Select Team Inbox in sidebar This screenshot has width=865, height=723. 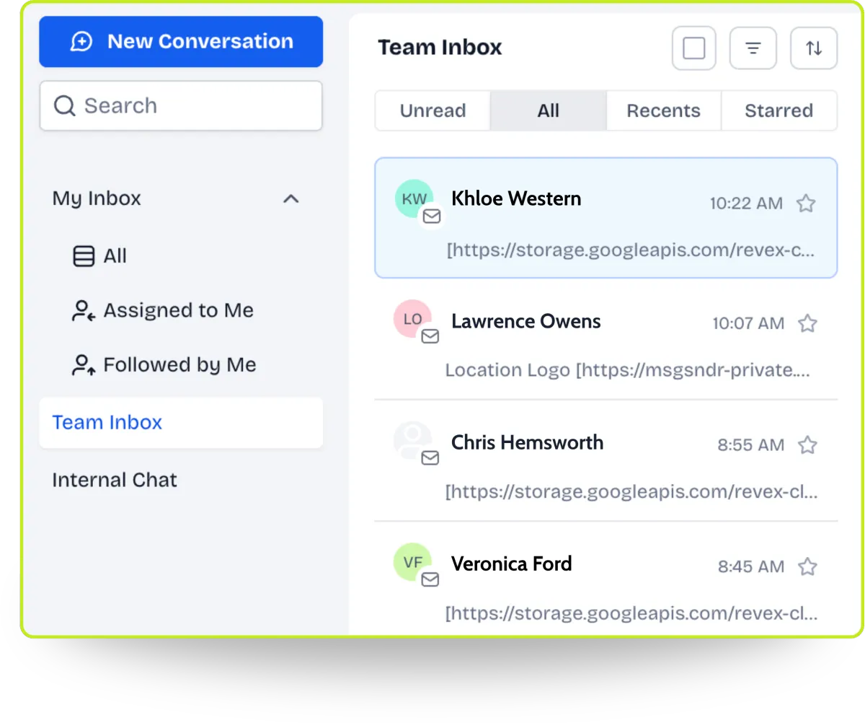(181, 422)
